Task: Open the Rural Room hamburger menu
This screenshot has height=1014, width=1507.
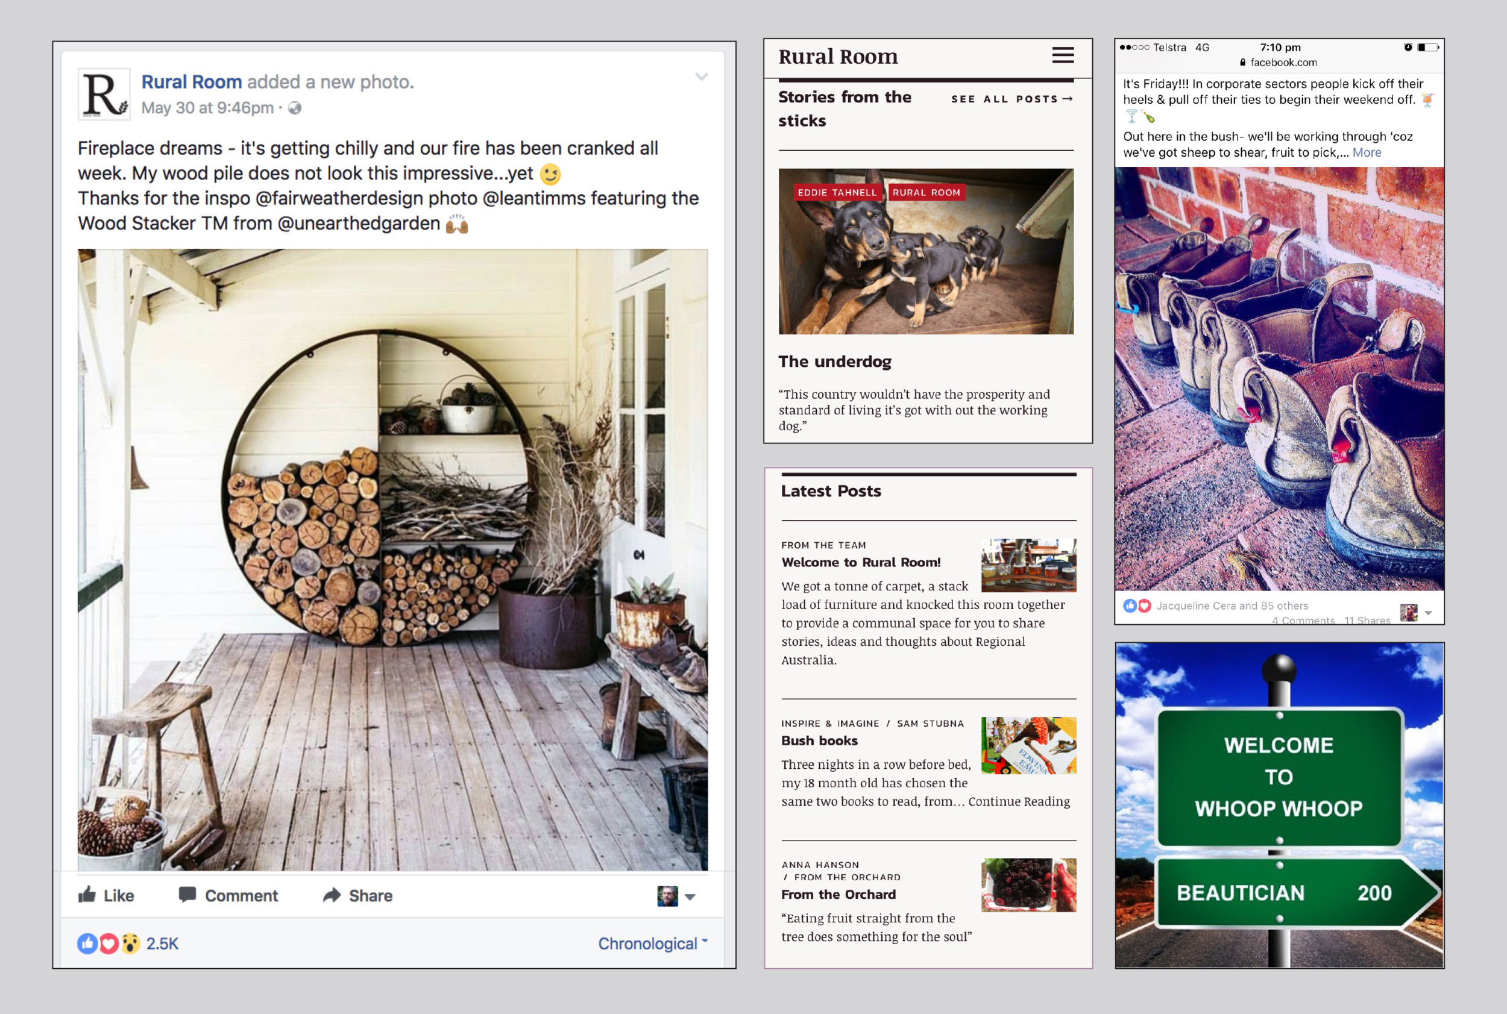Action: click(x=1063, y=55)
